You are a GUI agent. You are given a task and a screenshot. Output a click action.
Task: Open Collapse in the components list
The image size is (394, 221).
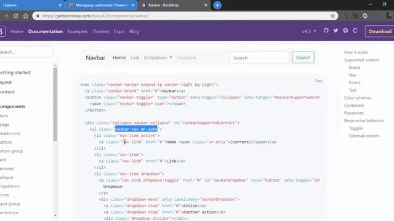tap(7, 177)
